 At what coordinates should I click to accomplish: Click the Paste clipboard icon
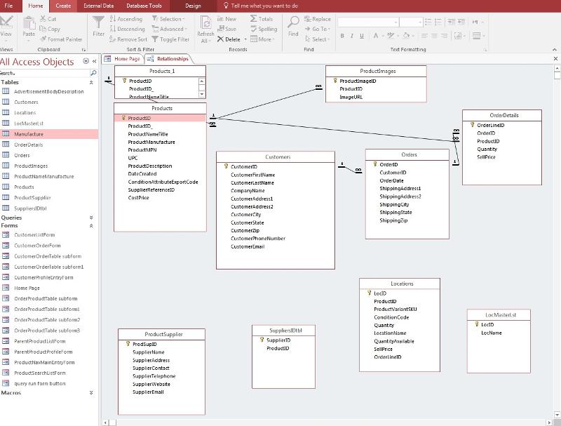coord(29,24)
